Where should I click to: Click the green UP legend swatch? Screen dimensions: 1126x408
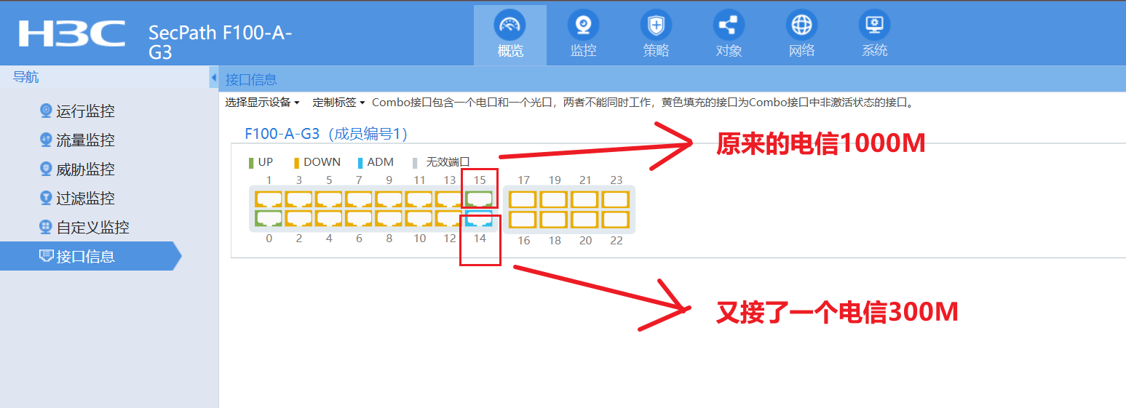(x=251, y=162)
